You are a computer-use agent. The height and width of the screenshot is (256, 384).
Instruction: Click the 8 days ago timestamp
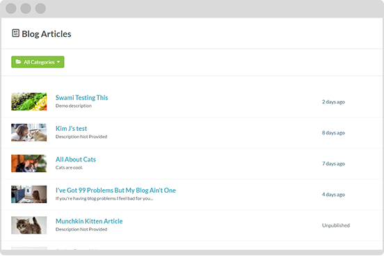tap(333, 133)
